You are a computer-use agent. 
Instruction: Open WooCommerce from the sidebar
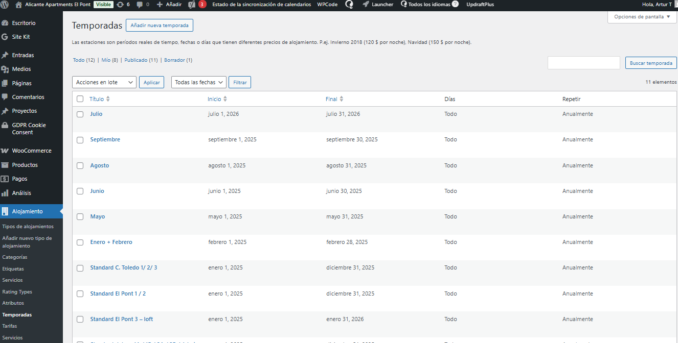[x=31, y=151]
